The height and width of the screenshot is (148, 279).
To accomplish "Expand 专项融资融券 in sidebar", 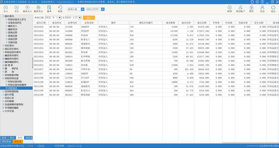I will [3, 108].
